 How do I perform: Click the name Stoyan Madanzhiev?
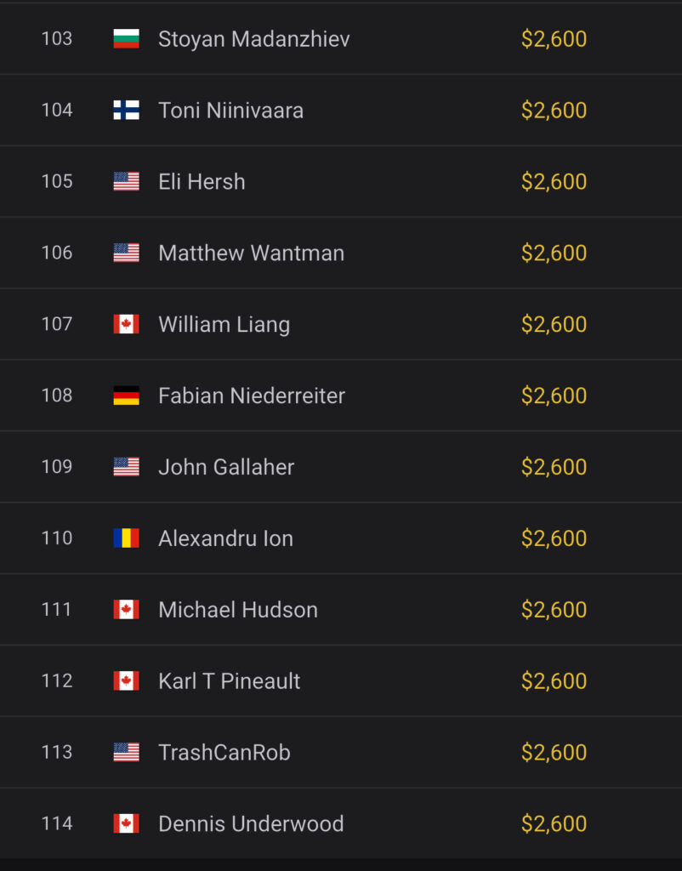click(253, 39)
